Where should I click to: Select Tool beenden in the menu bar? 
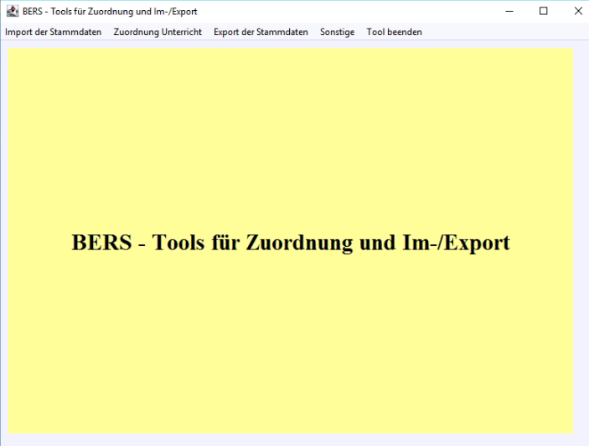pyautogui.click(x=394, y=32)
